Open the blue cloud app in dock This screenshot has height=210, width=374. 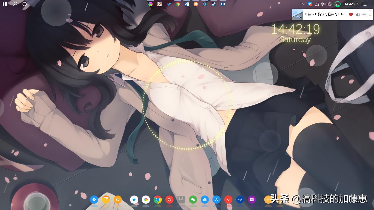pyautogui.click(x=217, y=200)
